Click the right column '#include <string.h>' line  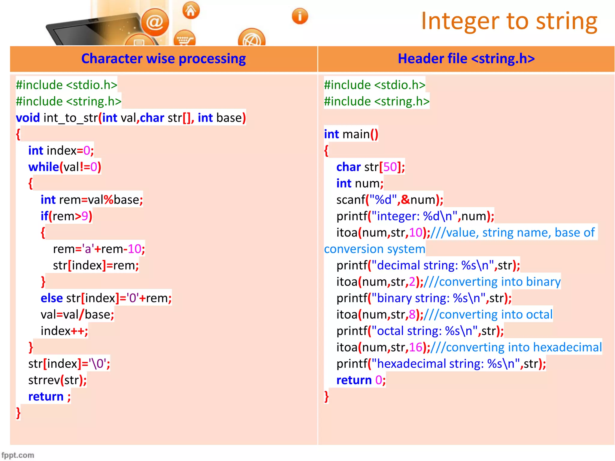pyautogui.click(x=377, y=101)
